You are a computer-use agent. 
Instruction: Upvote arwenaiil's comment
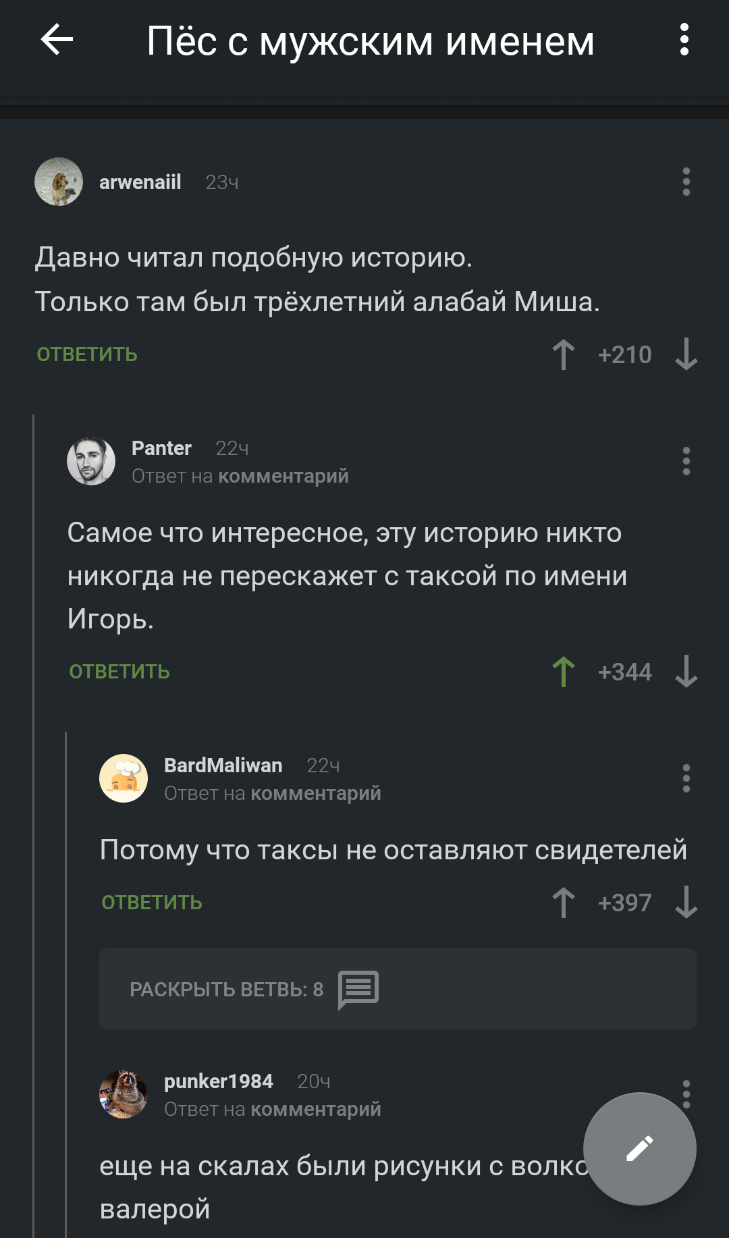pos(564,354)
